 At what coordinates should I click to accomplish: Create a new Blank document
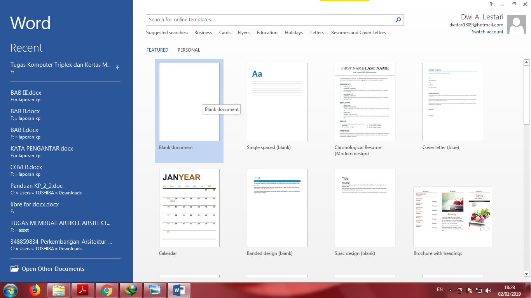(189, 102)
